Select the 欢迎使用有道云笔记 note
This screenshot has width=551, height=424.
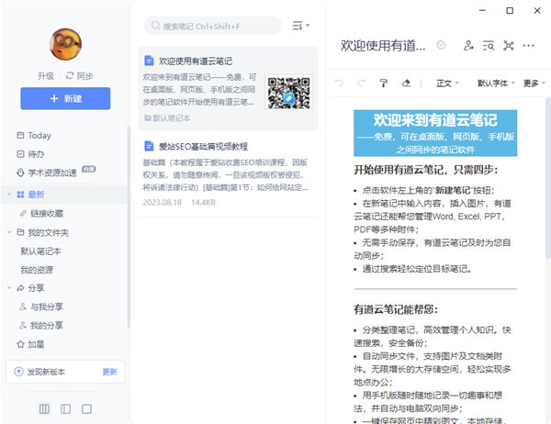click(x=228, y=88)
